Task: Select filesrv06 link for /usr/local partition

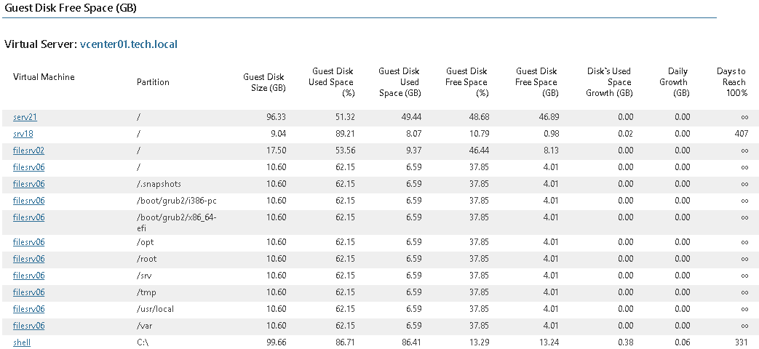Action: click(x=28, y=309)
